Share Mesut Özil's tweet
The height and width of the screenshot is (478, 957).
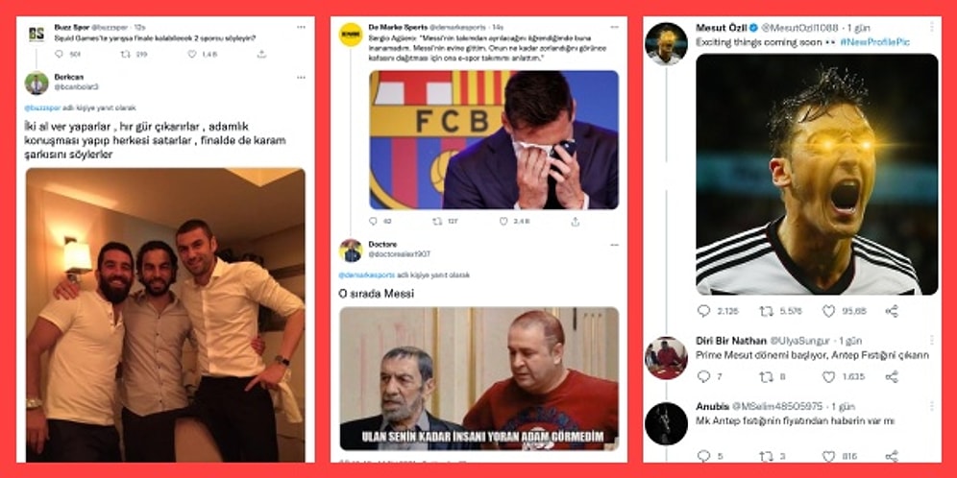pyautogui.click(x=892, y=311)
